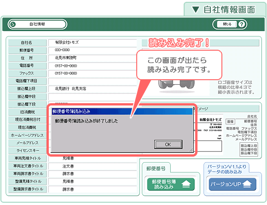This screenshot has width=267, height=205.
Task: Click the 車両見積タイトル field showing 見積書
Action: coord(93,158)
